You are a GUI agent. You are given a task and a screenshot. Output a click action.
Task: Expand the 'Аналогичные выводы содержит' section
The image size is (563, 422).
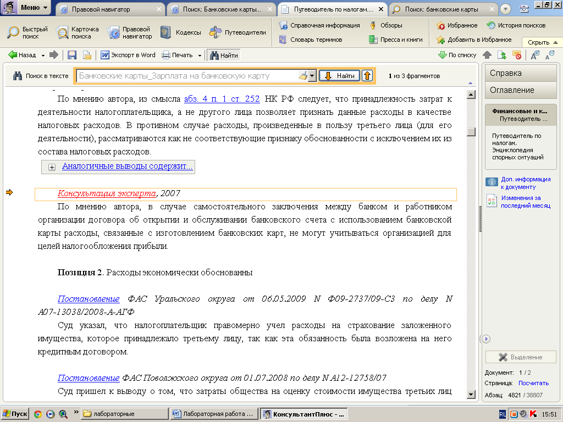[x=52, y=167]
